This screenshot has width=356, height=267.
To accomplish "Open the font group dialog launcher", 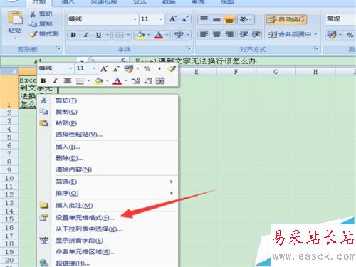I will click(189, 48).
